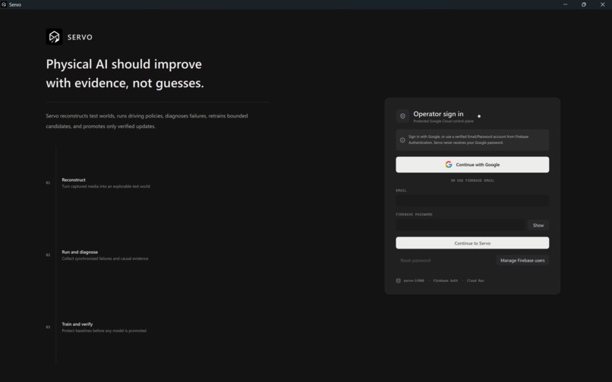Open Manage Firebase users
Viewport: 612px width, 382px height.
[522, 261]
